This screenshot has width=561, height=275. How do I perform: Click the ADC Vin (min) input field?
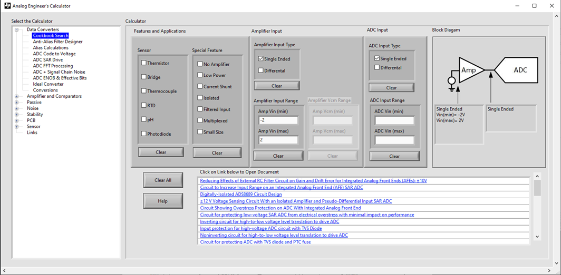coord(394,120)
